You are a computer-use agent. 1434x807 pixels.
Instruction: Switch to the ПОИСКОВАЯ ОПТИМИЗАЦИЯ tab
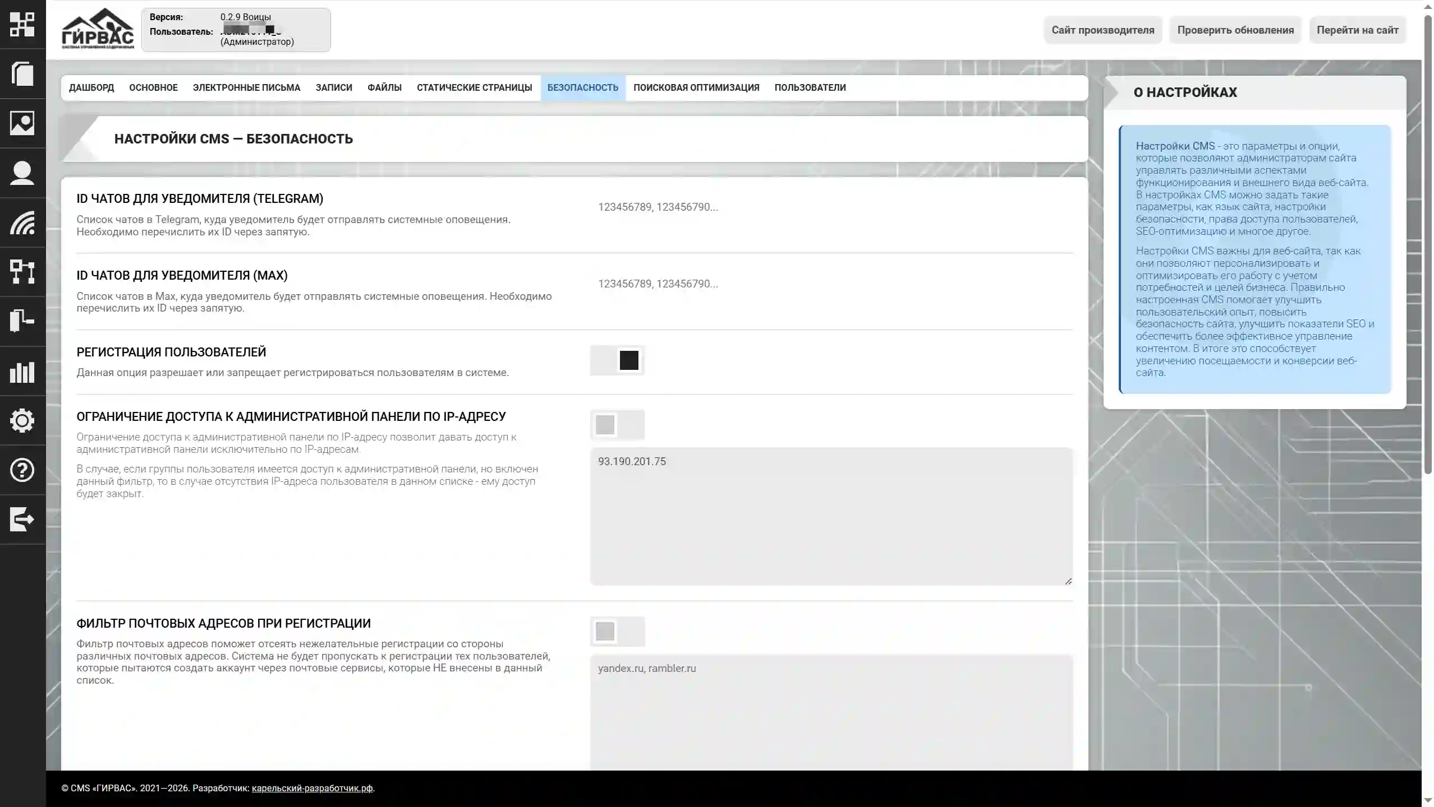click(x=696, y=87)
